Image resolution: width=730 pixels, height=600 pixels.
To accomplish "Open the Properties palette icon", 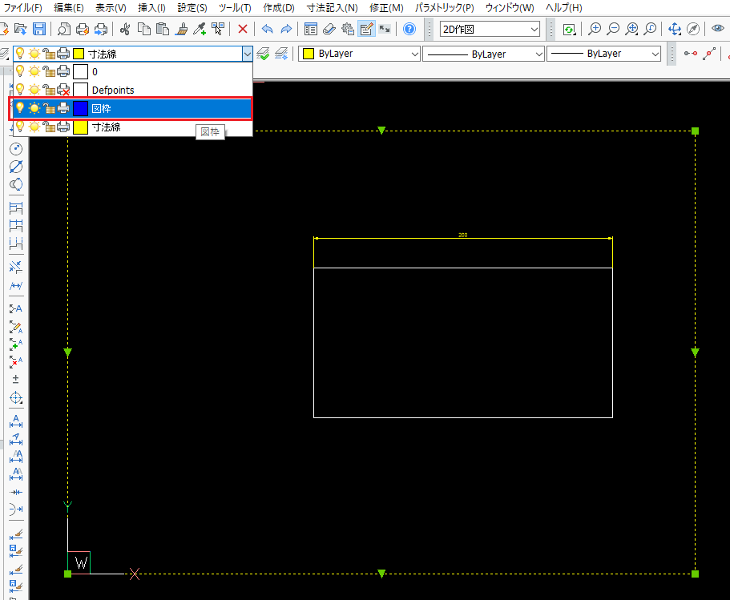I will (x=311, y=29).
